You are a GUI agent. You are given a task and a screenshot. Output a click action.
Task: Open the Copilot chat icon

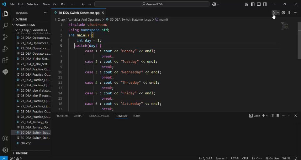[214, 4]
